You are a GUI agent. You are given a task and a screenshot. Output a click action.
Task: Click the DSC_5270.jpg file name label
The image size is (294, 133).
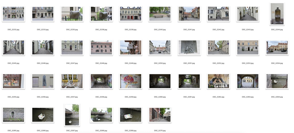click(x=160, y=131)
